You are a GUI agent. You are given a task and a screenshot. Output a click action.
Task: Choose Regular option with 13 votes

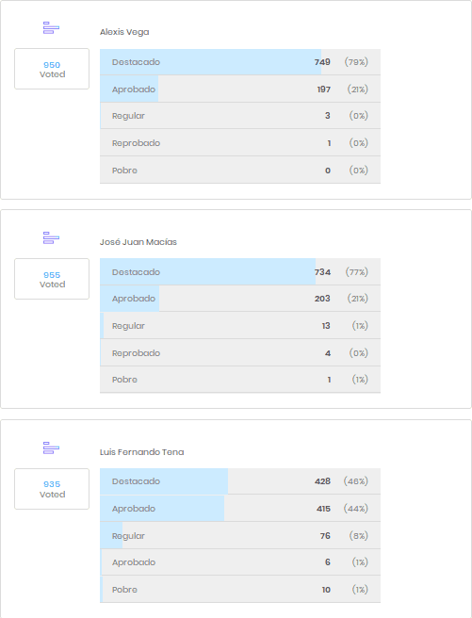pyautogui.click(x=240, y=326)
